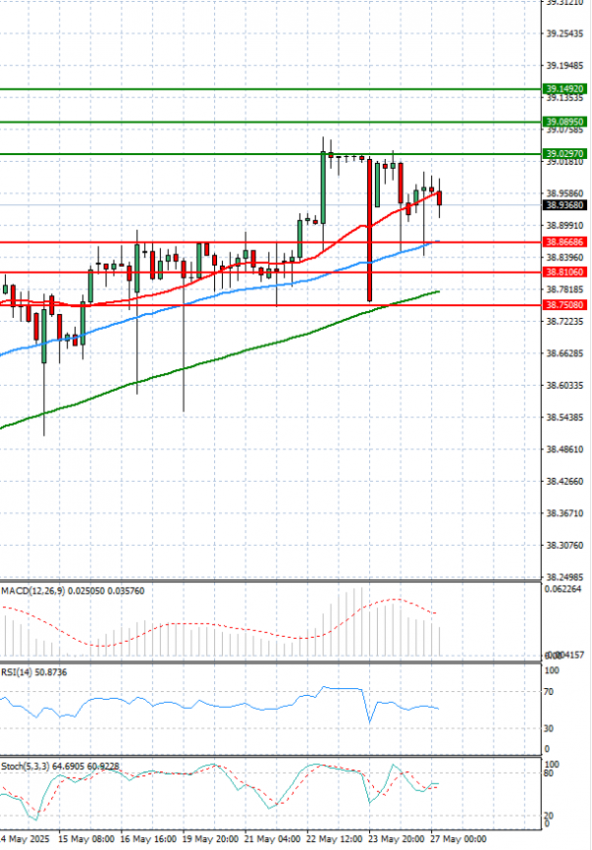Viewport: 592px width, 850px height.
Task: Click the 21 May 04:00 time label
Action: click(x=272, y=839)
